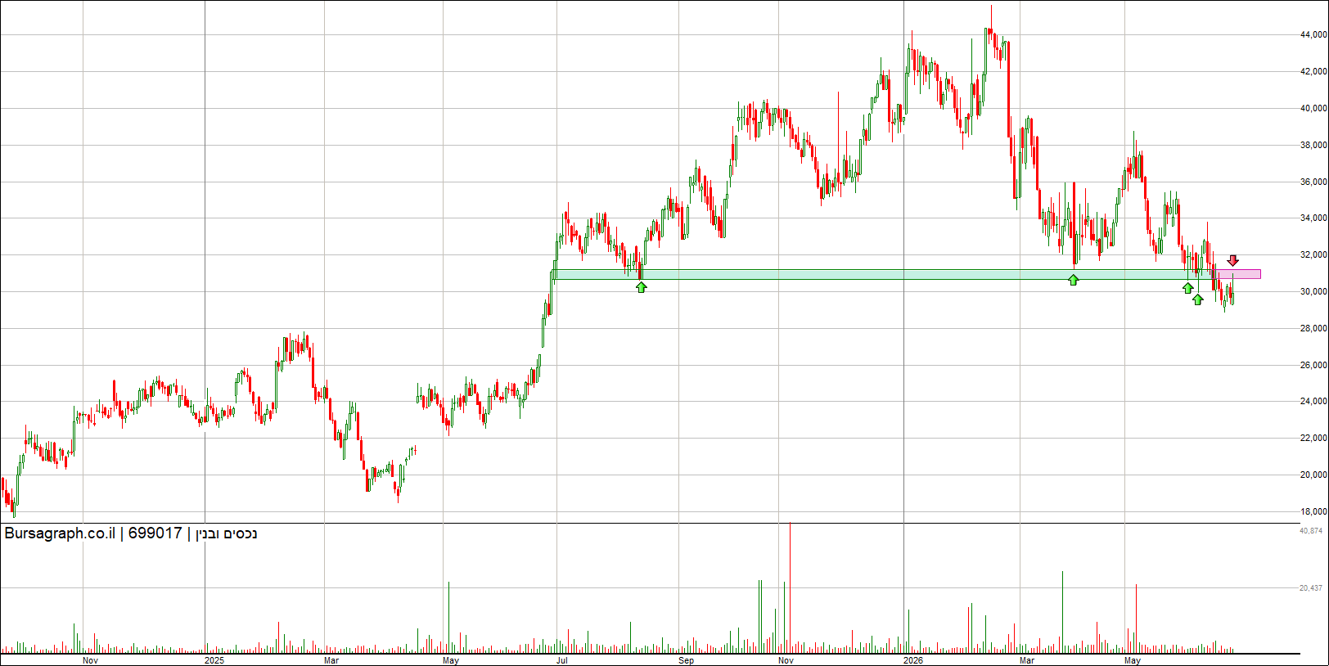Click the tallest volume bar in the volume panel
This screenshot has width=1329, height=666.
point(790,587)
